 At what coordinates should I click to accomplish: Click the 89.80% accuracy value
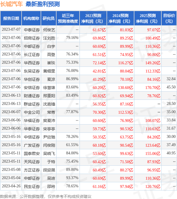click(72, 170)
